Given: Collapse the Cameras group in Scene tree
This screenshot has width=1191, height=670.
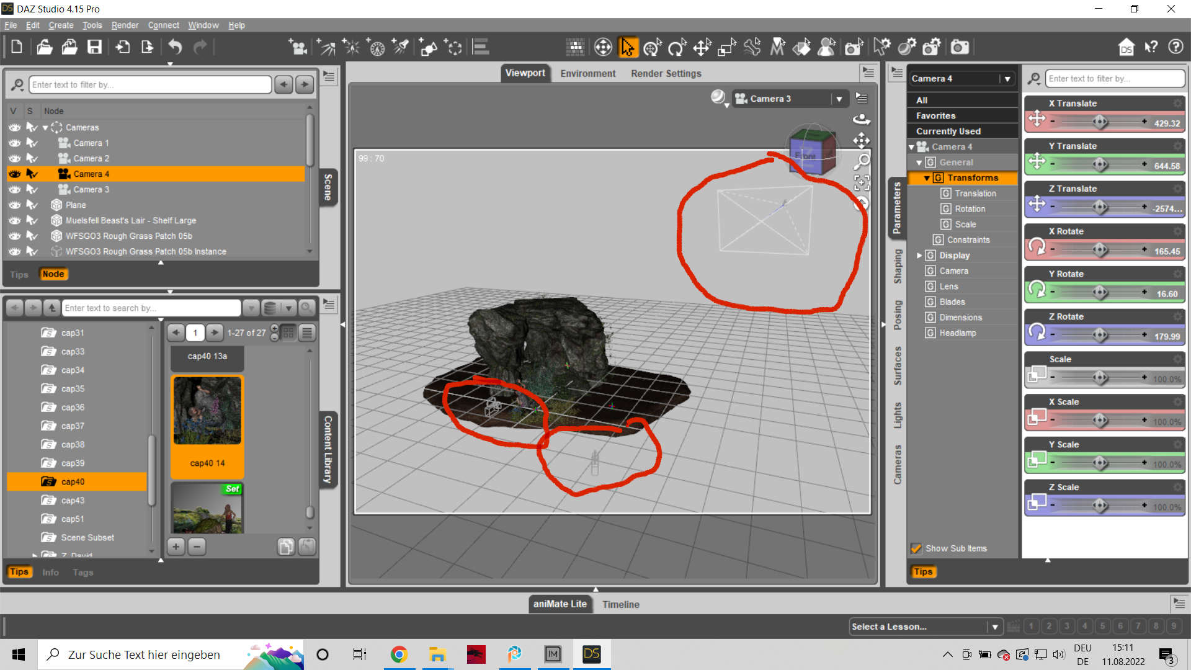Looking at the screenshot, I should (x=45, y=128).
